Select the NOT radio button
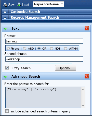This screenshot has width=92, height=116. [51, 48]
